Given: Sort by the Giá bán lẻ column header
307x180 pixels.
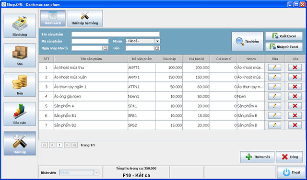Looking at the screenshot, I should (196, 59).
